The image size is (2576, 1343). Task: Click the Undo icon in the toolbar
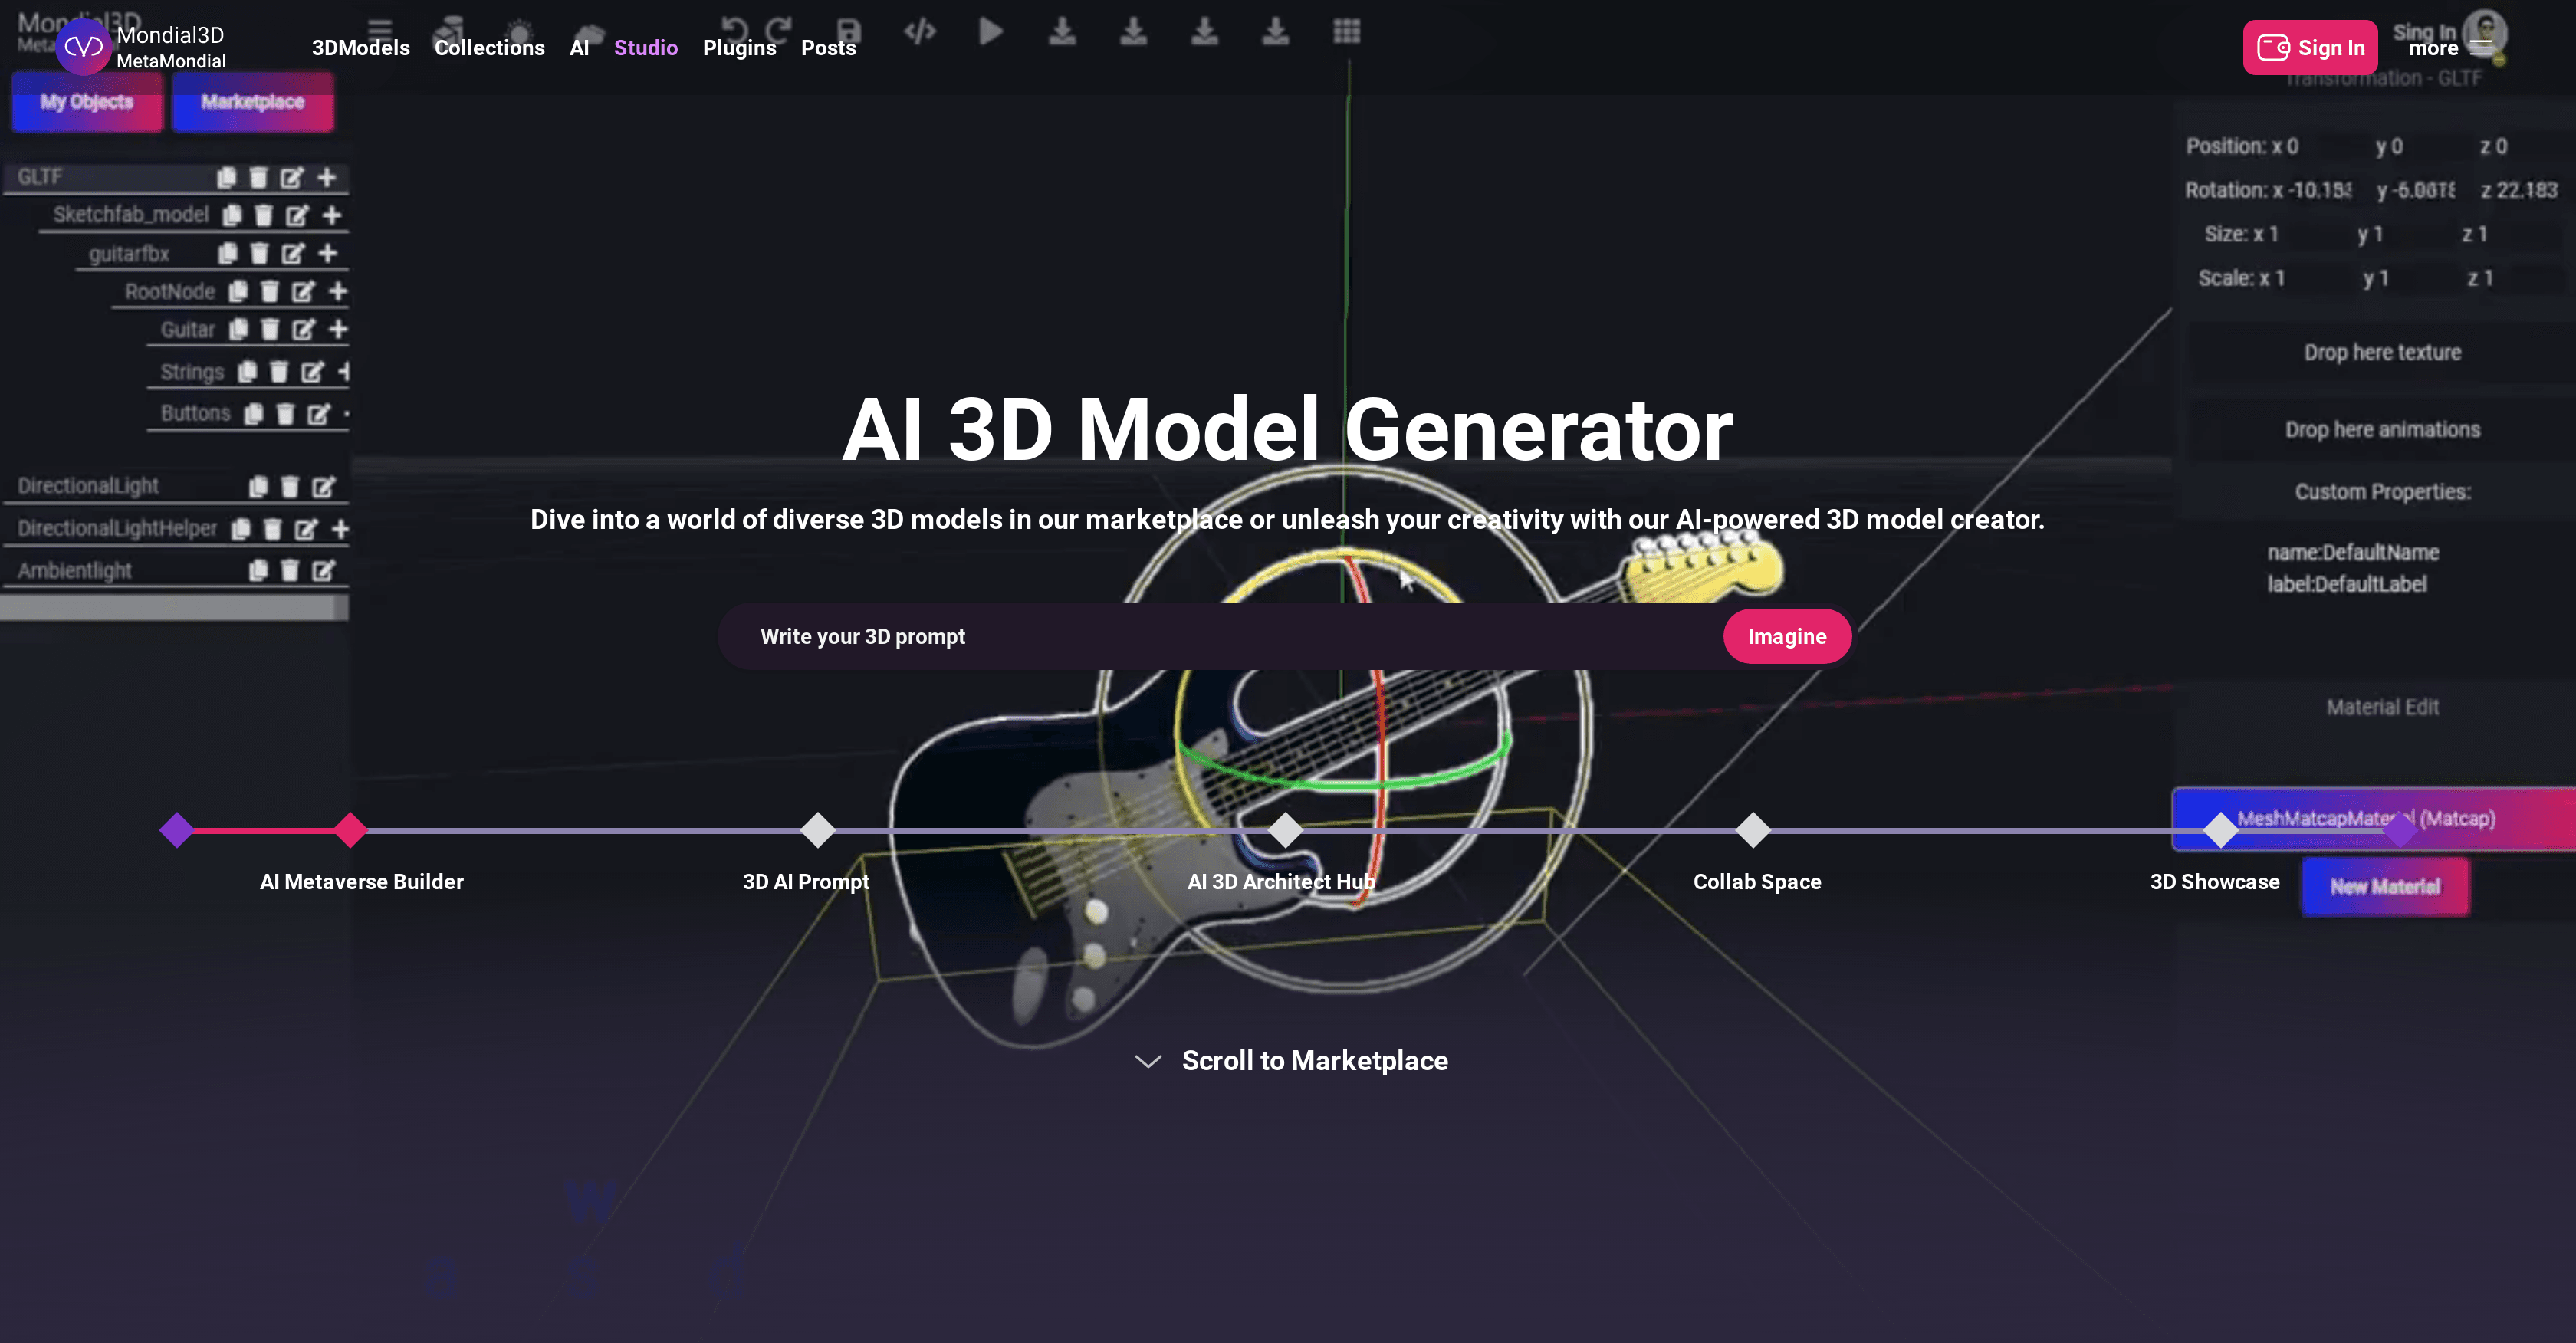[x=737, y=28]
